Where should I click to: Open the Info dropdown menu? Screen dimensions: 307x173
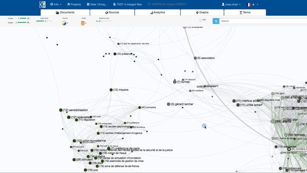click(56, 4)
